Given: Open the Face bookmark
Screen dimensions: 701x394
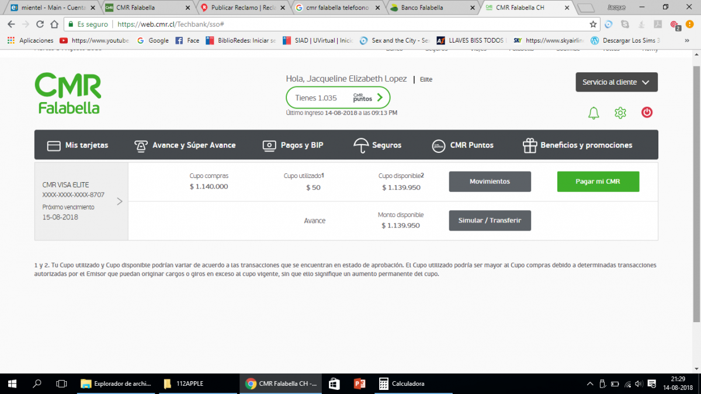Looking at the screenshot, I should [x=188, y=40].
